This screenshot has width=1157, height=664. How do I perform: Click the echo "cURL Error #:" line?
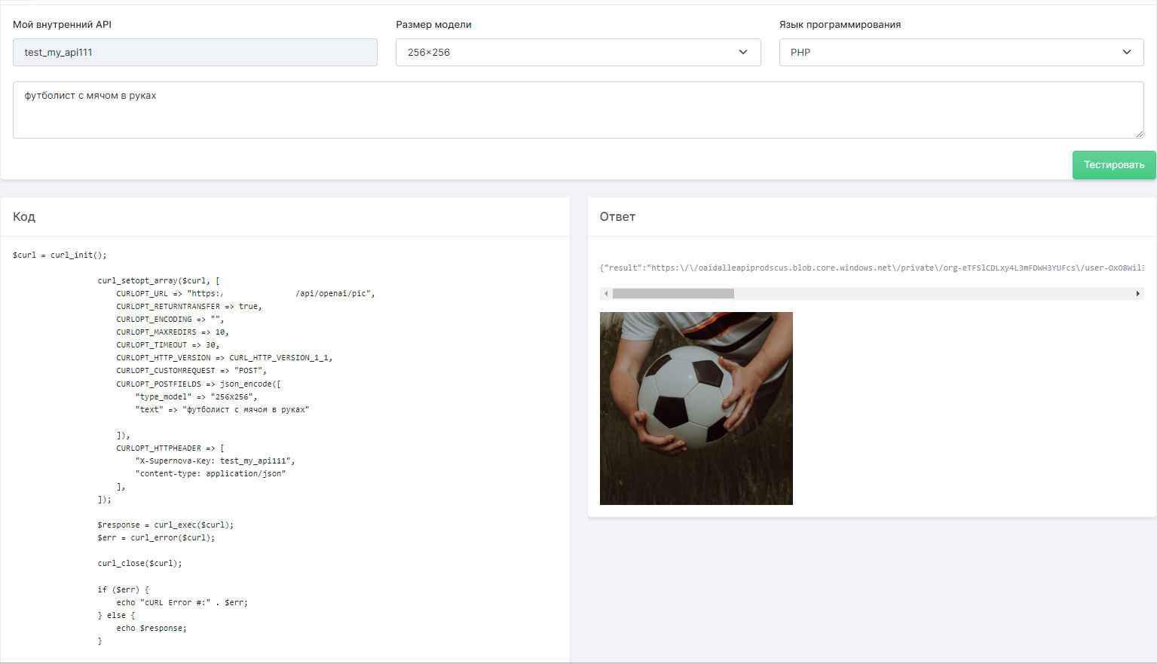182,603
